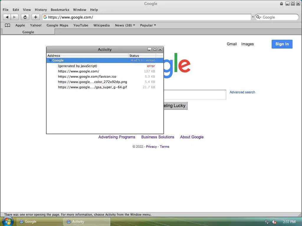Collapse the Google entry disclosure triangle
302x226 pixels.
coord(50,61)
